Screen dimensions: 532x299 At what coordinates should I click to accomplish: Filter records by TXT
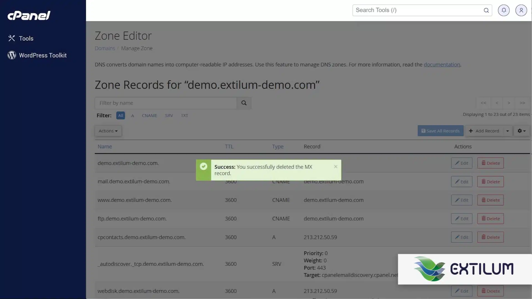coord(184,115)
